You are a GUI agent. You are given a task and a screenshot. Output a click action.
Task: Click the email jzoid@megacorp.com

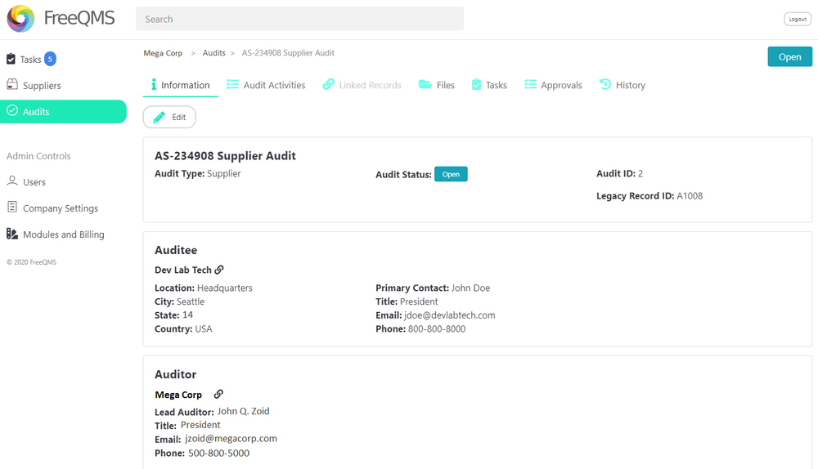coord(231,439)
